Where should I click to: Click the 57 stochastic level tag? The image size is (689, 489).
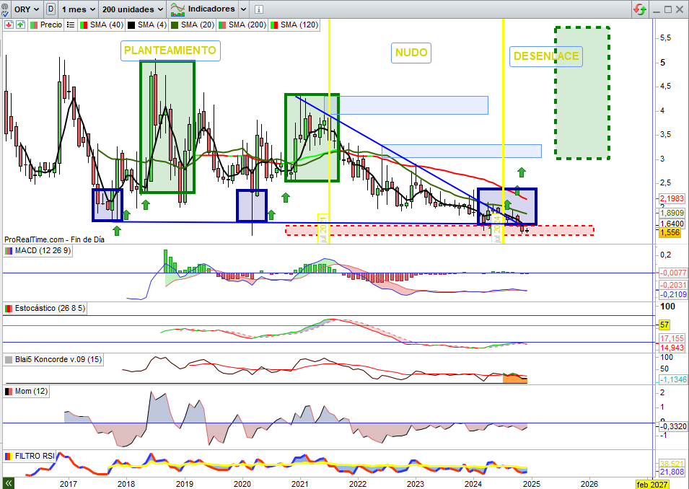tap(664, 325)
